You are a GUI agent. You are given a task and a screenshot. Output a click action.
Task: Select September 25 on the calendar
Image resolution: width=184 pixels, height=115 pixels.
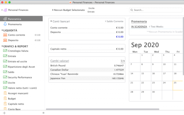tap(178, 85)
